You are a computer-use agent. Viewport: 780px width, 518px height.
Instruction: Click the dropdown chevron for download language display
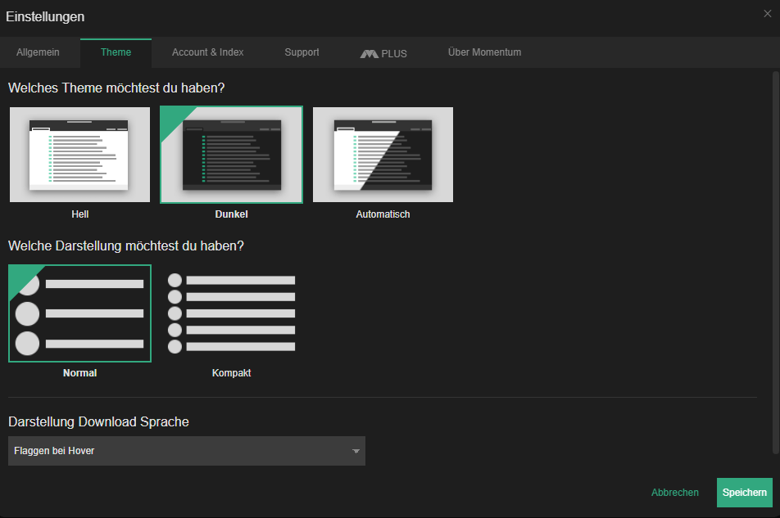point(356,451)
